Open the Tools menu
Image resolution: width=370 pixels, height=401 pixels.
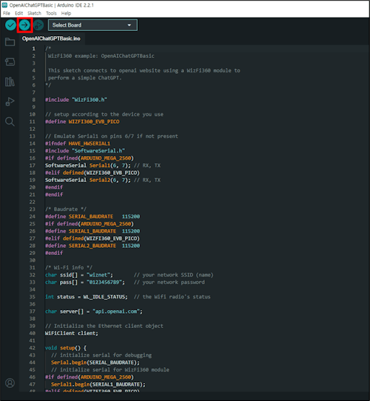coord(51,13)
